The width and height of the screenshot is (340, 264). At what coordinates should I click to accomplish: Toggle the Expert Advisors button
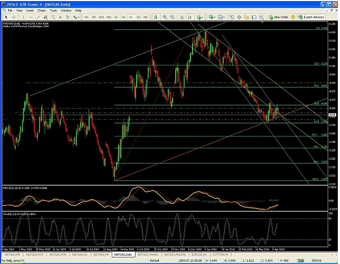click(311, 17)
